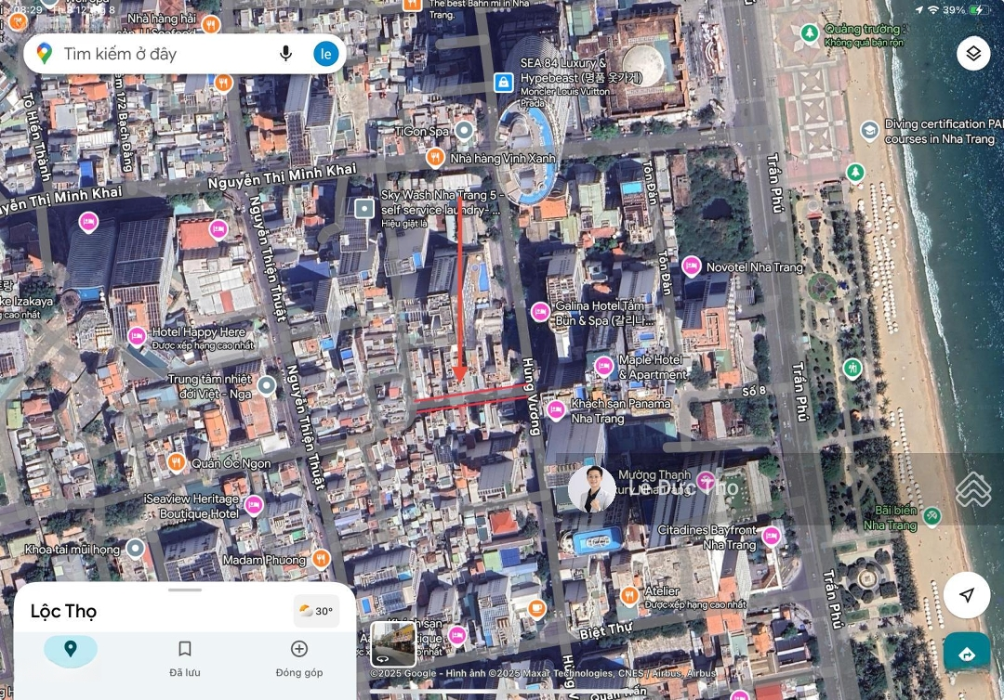Viewport: 1004px width, 700px height.
Task: Tap the Citadines Bayfront Nha Trang pin
Action: click(x=771, y=536)
